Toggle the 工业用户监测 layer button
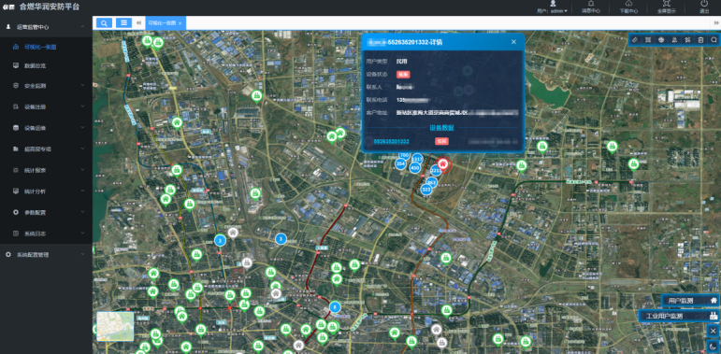Screen dimensions: 721x354 tap(679, 316)
